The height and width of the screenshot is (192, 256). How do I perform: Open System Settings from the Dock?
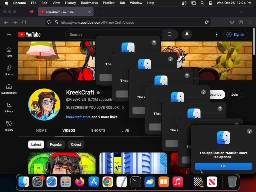pyautogui.click(x=38, y=182)
